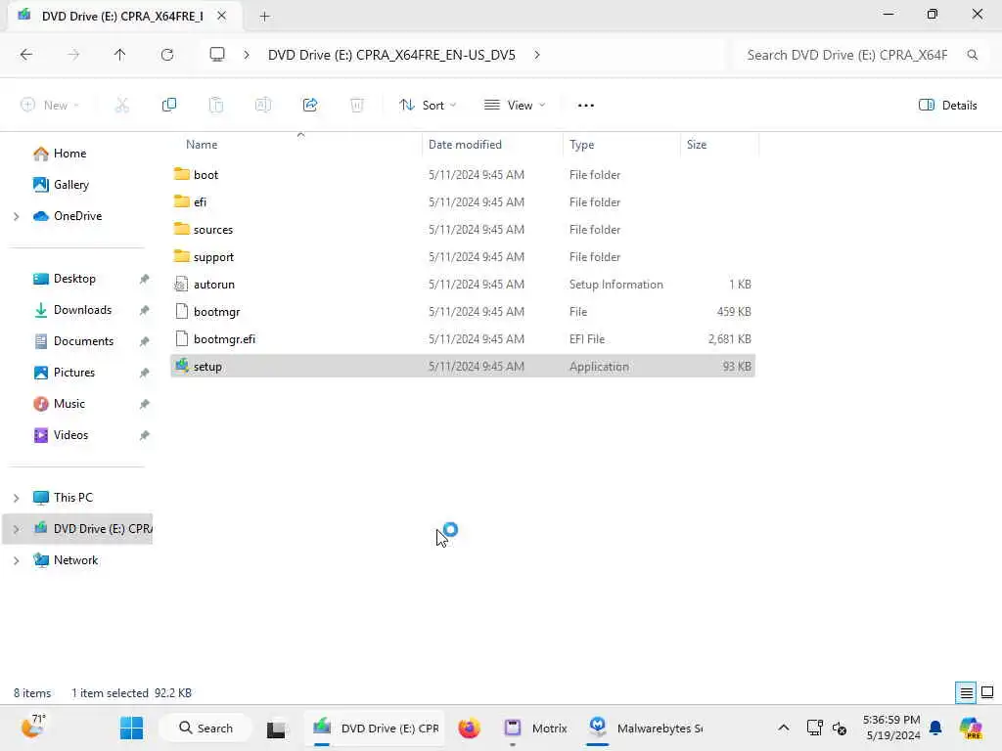Unpin Documents from Quick access

pos(145,341)
